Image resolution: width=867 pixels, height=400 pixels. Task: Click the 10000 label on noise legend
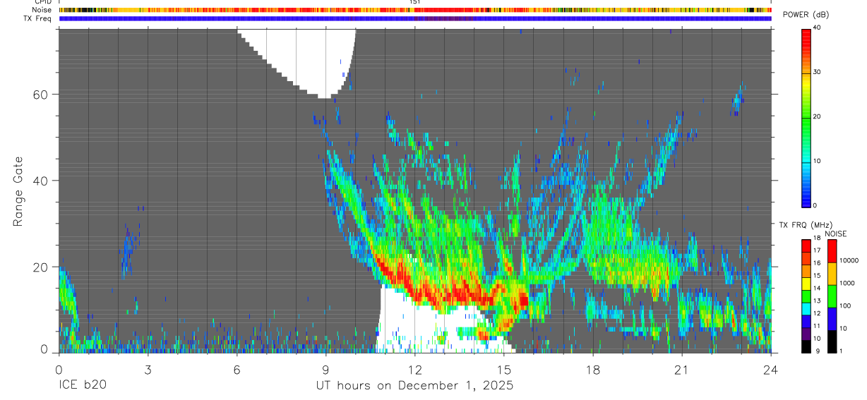pos(849,260)
